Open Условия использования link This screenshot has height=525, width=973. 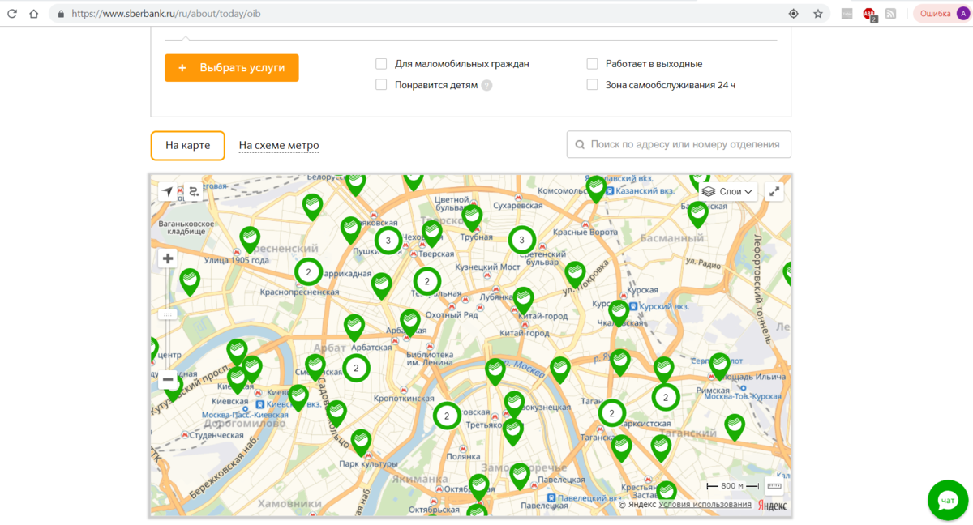tap(705, 505)
